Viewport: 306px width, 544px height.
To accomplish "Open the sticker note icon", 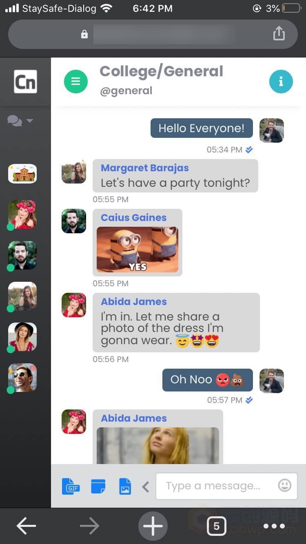I will coord(98,486).
